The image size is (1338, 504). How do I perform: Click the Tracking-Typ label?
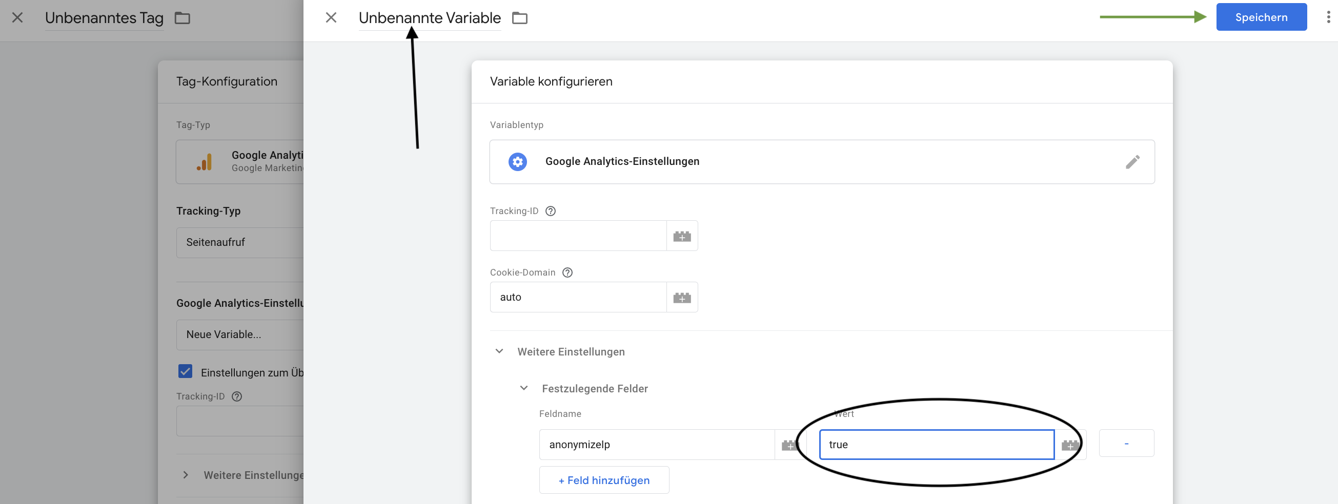tap(208, 211)
